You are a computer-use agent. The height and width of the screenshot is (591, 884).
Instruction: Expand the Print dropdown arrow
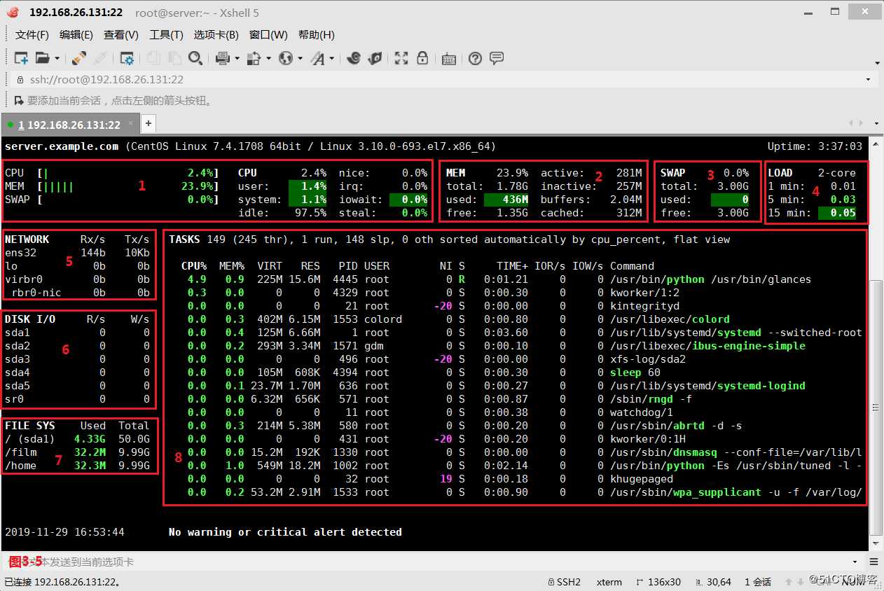(237, 59)
